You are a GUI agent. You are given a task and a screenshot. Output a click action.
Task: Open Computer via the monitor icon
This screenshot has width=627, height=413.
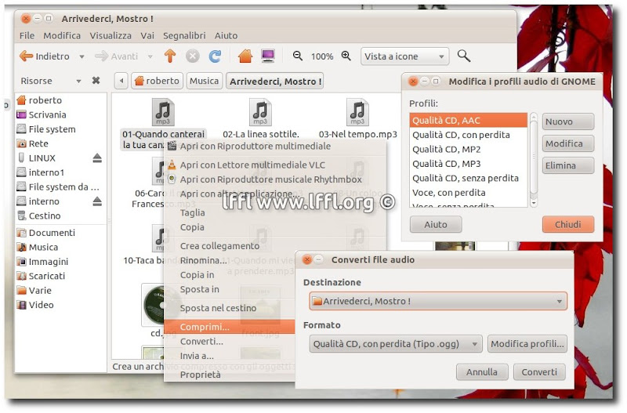click(x=267, y=56)
